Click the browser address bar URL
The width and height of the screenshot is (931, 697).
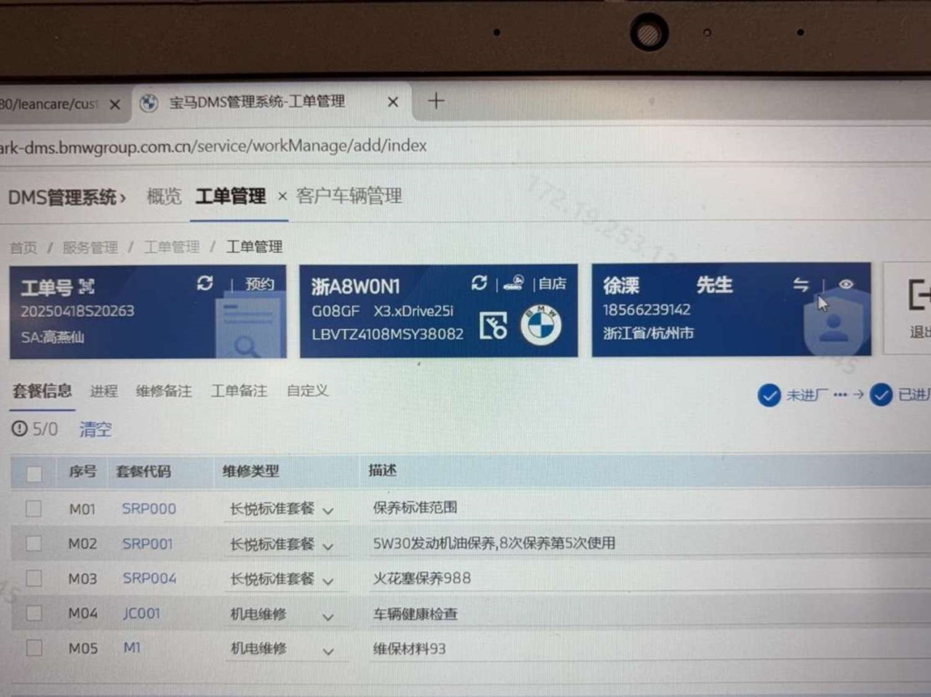coord(213,146)
